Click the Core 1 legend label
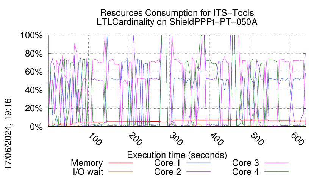The image size is (322, 179). pos(167,163)
